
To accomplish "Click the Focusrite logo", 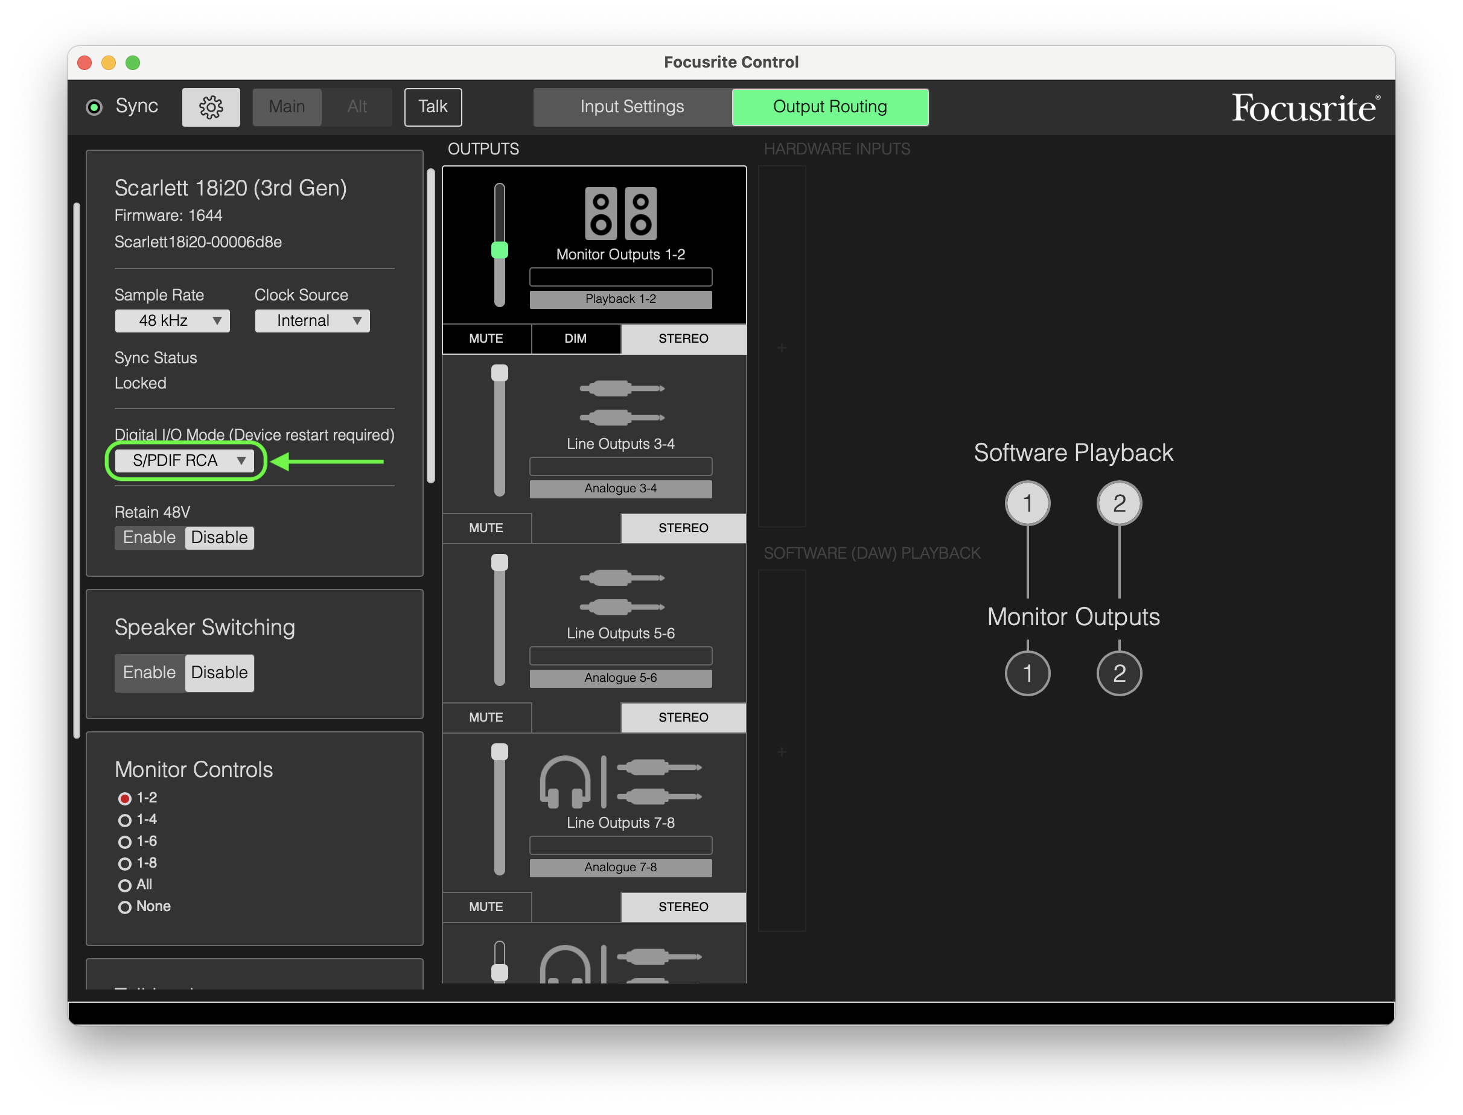I will [x=1305, y=107].
